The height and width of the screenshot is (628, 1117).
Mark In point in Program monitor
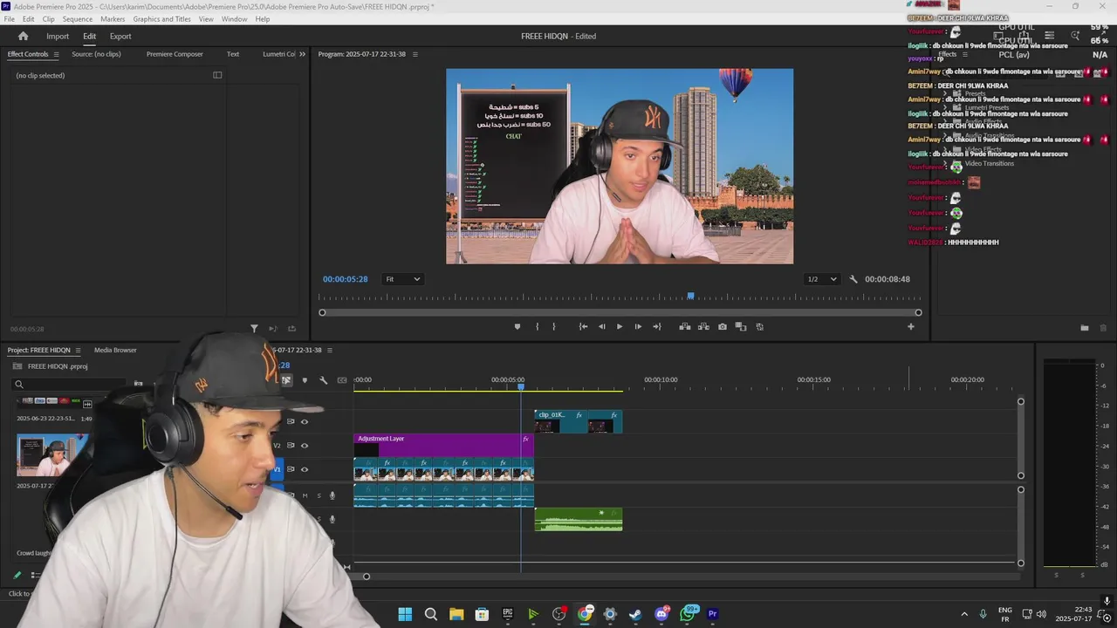(537, 326)
